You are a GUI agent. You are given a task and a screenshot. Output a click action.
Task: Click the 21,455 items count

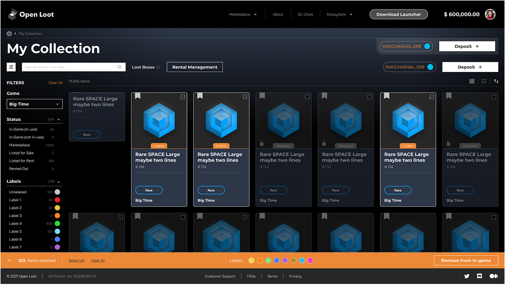tap(79, 81)
